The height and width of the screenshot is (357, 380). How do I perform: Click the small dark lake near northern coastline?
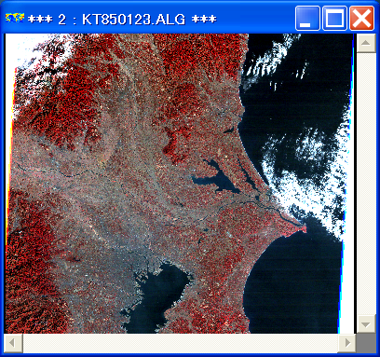(229, 130)
